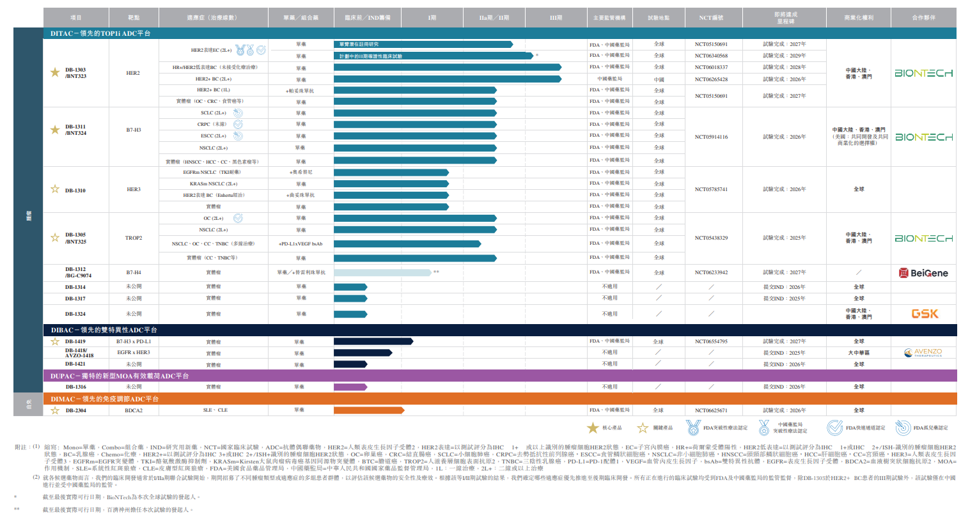Click the 靶點 column header
The height and width of the screenshot is (528, 977).
click(x=134, y=17)
